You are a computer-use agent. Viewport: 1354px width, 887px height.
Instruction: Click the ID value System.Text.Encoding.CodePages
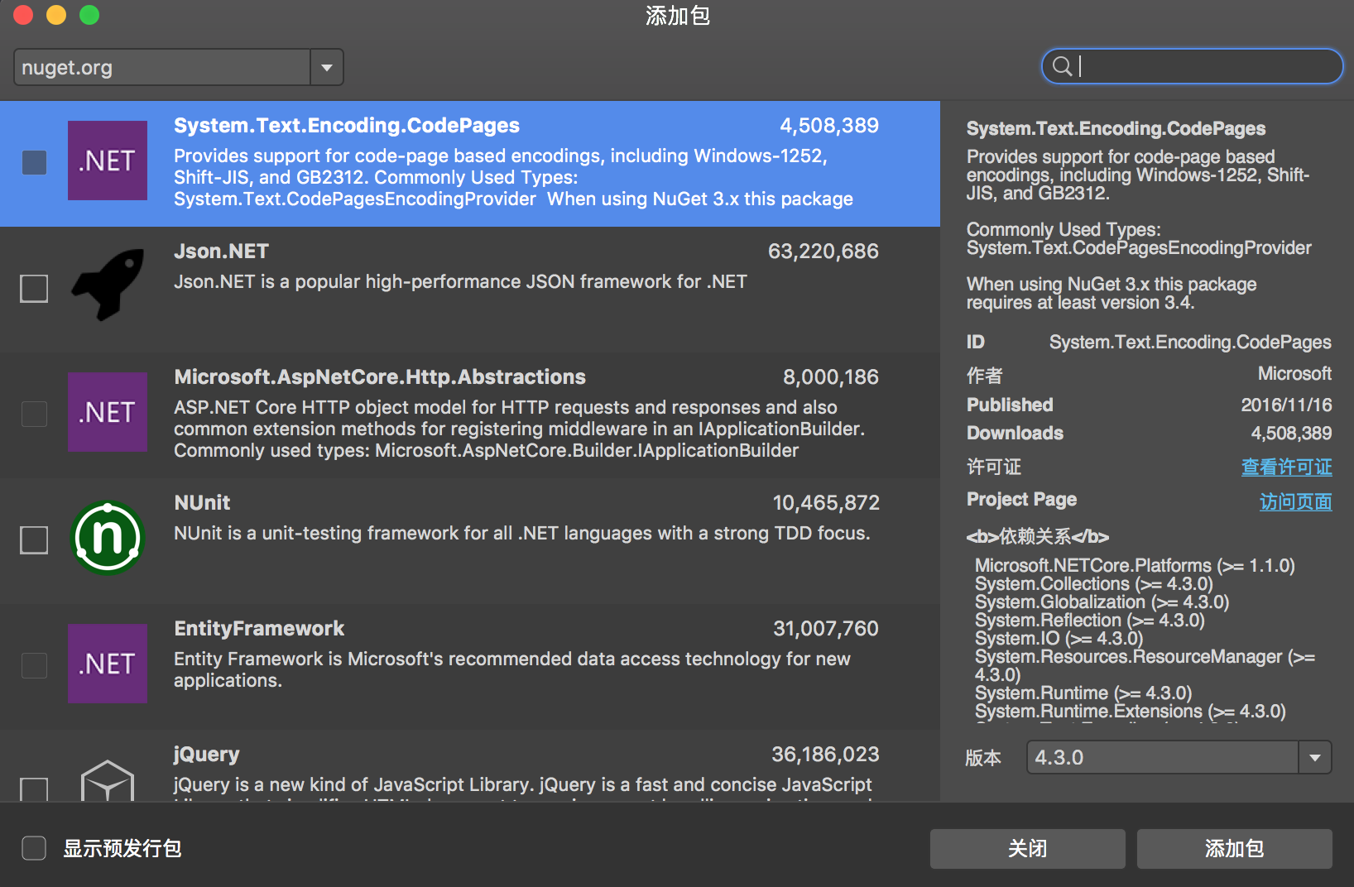1190,342
